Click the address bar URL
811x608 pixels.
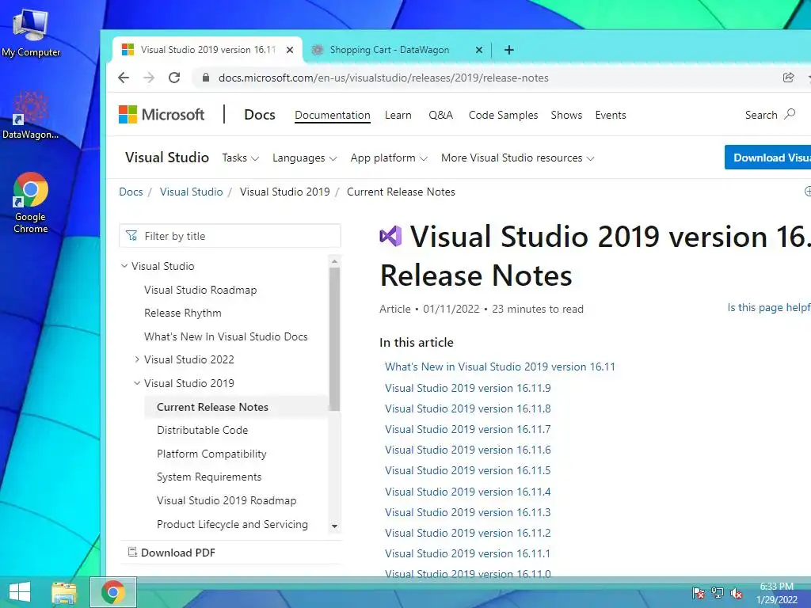click(x=383, y=78)
